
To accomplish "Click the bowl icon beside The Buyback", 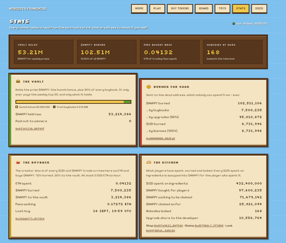I will 18,162.
